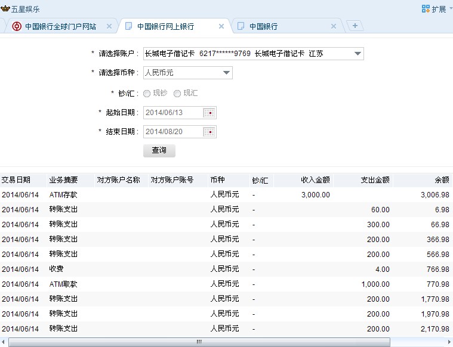Close the last 中国银行 tab
This screenshot has height=347, width=453.
[334, 26]
